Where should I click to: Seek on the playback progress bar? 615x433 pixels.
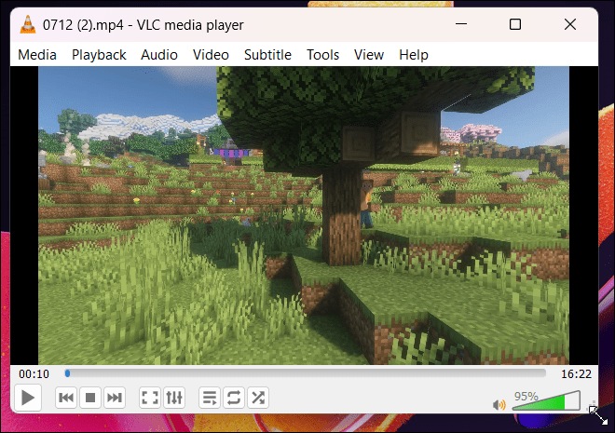[x=305, y=373]
